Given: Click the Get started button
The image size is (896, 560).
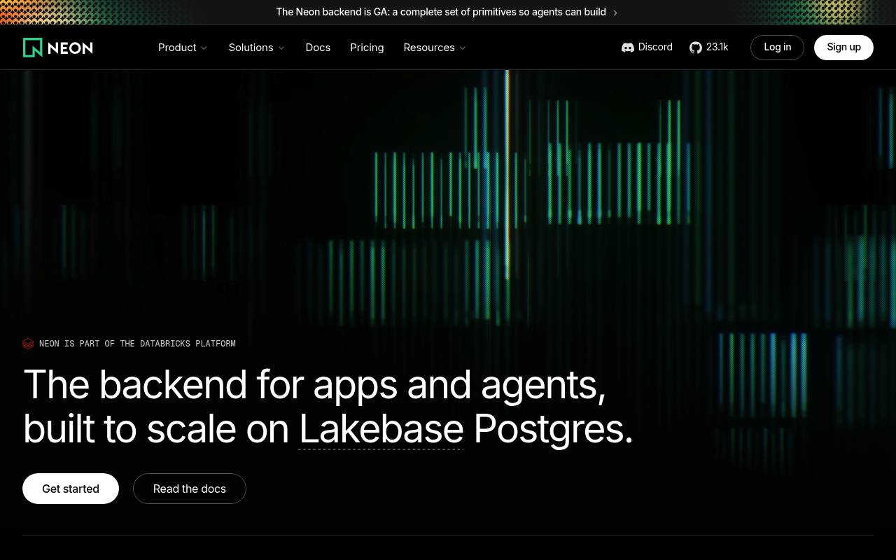Looking at the screenshot, I should pos(71,489).
